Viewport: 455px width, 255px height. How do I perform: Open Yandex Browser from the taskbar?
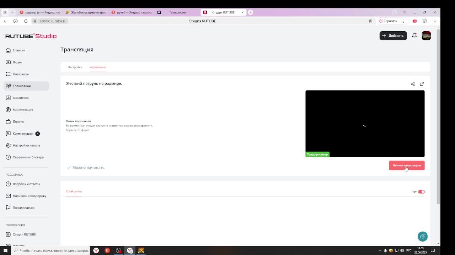click(x=96, y=250)
